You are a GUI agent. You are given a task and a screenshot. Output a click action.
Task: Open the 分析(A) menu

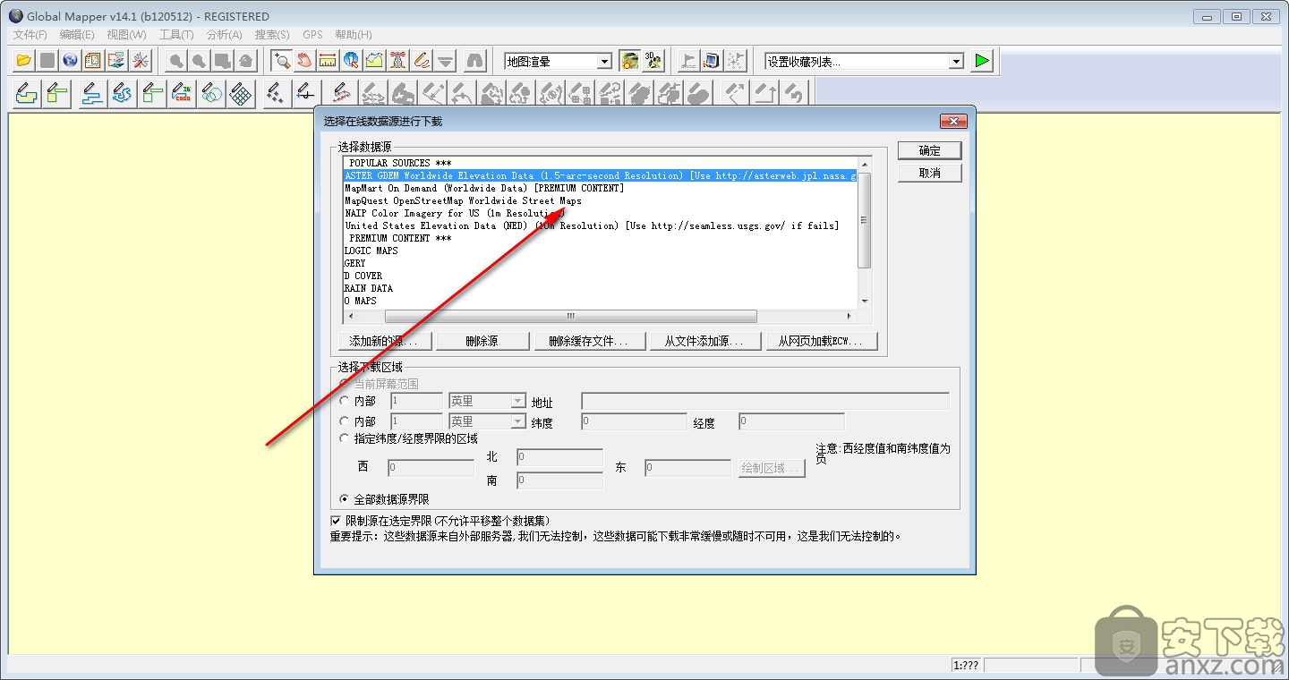click(x=224, y=35)
